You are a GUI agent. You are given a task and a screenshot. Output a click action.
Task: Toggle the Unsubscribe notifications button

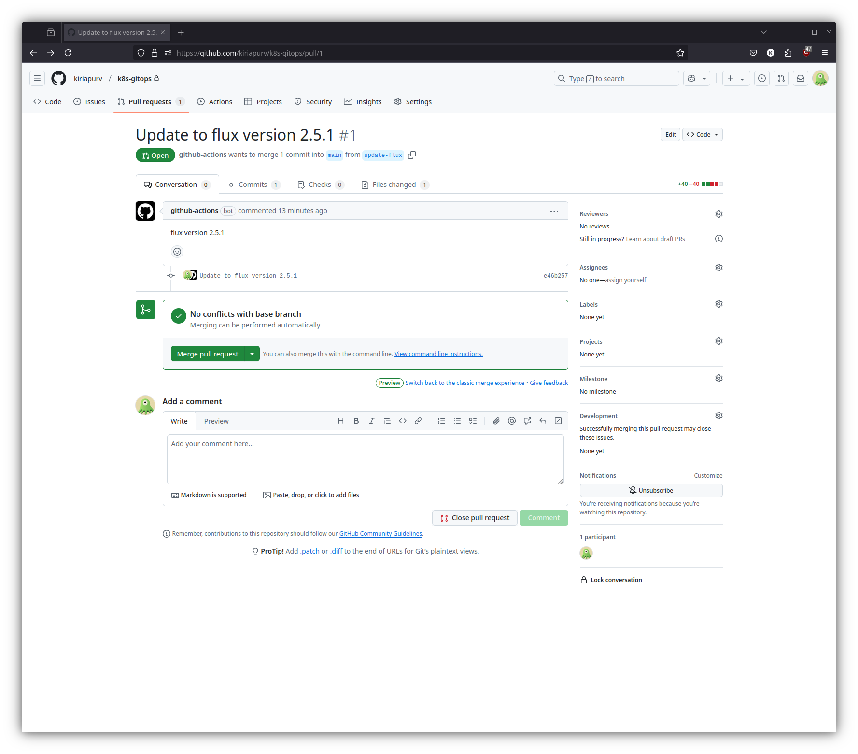tap(650, 490)
